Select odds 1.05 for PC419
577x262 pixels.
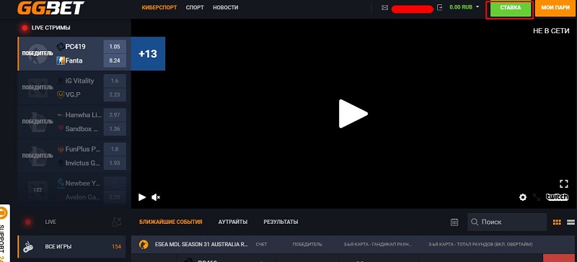click(x=115, y=47)
